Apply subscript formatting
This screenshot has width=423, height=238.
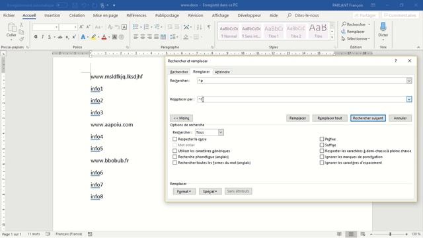(x=67, y=37)
